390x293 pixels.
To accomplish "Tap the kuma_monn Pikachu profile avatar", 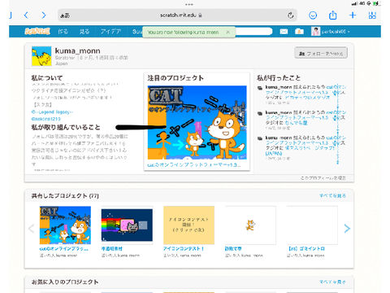I will point(41,56).
